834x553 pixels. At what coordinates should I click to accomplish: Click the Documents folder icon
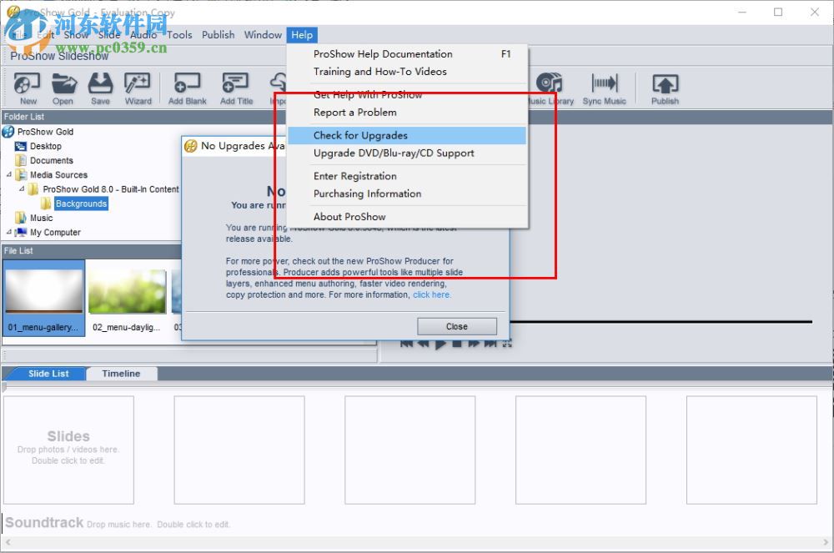(21, 161)
